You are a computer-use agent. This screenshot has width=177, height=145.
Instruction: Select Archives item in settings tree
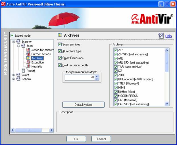37,58
